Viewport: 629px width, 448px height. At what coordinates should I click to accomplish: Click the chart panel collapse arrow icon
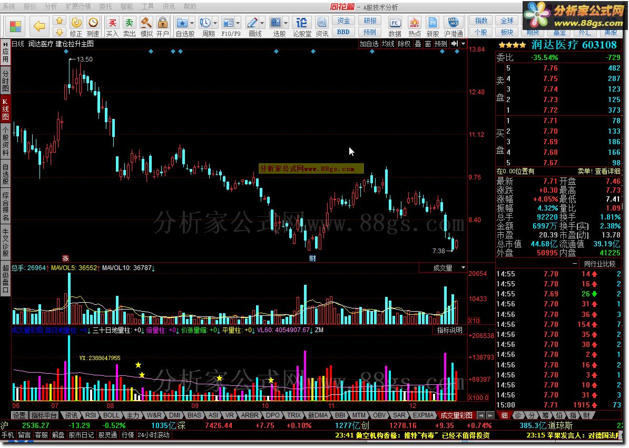click(x=455, y=44)
